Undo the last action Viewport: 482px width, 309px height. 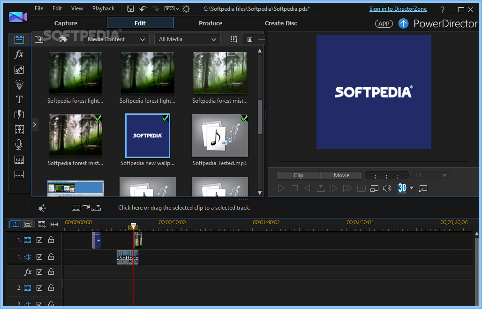(x=143, y=9)
